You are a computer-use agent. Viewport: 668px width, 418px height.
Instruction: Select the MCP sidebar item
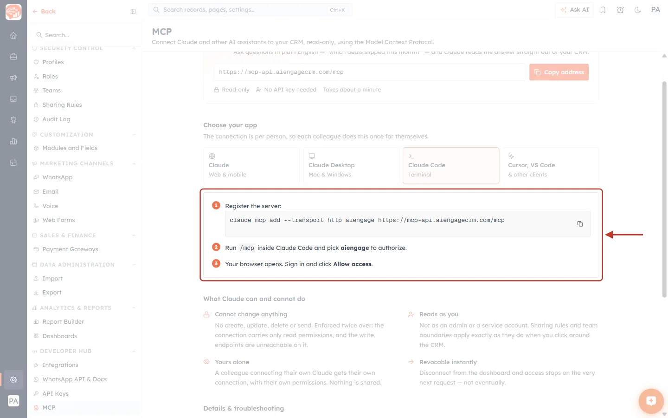[85, 408]
